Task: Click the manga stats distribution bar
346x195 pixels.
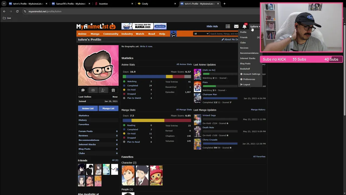Action: pos(157,120)
